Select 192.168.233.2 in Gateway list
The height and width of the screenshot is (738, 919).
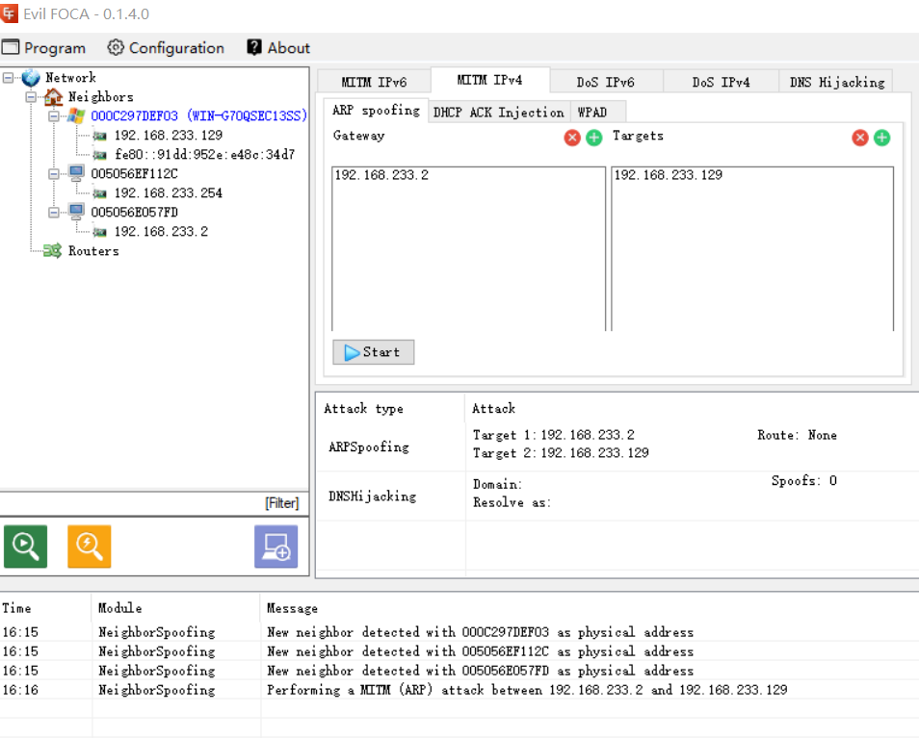(381, 175)
